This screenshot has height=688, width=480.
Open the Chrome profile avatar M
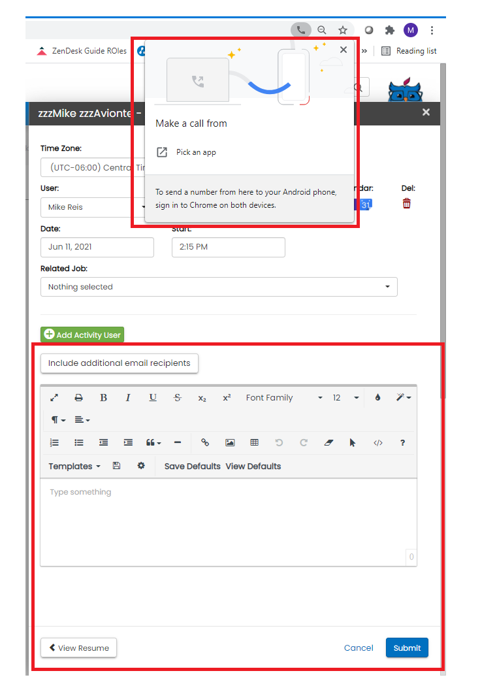click(x=411, y=30)
